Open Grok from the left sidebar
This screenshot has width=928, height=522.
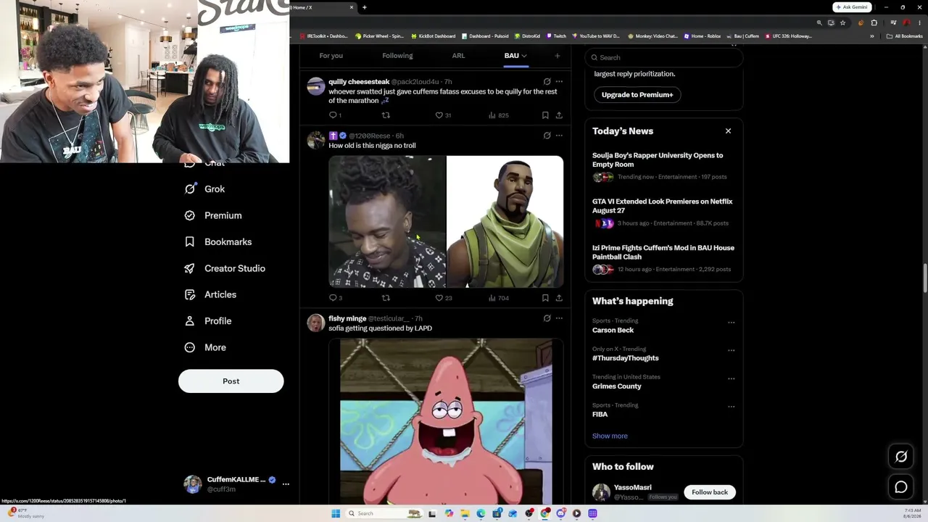point(204,189)
